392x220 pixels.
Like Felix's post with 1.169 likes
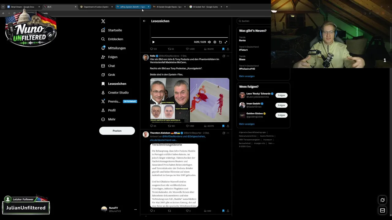(x=190, y=126)
